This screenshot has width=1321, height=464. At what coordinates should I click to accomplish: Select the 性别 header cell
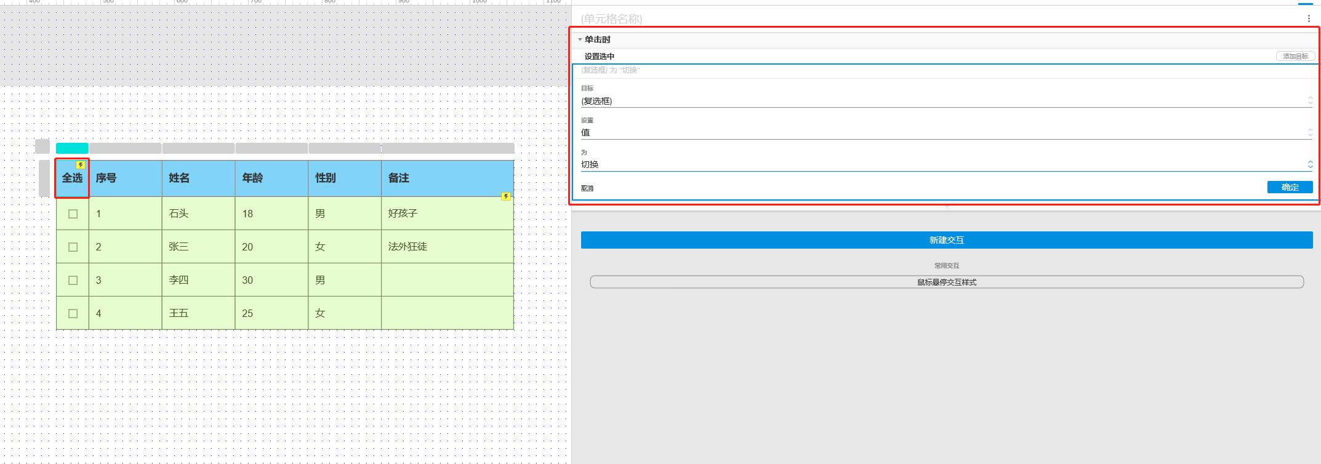[345, 178]
